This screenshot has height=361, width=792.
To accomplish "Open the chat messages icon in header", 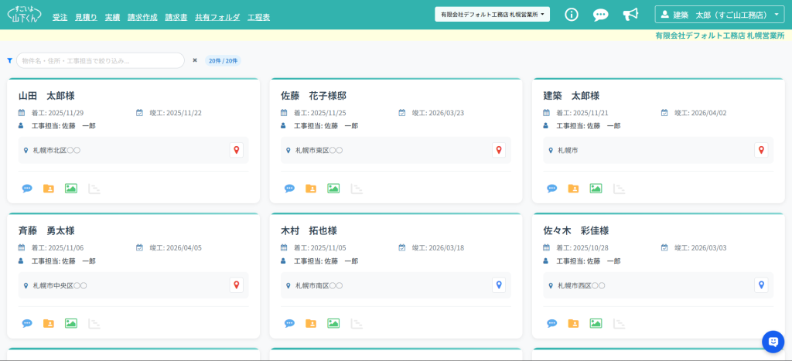I will point(600,15).
